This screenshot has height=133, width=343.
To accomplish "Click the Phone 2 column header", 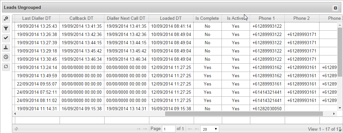I will coord(302,18).
